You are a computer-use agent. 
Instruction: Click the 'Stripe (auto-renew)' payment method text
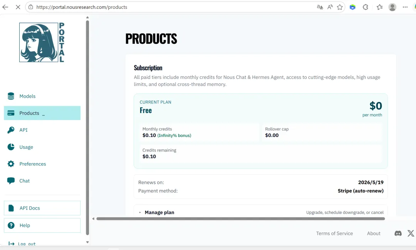click(x=361, y=191)
